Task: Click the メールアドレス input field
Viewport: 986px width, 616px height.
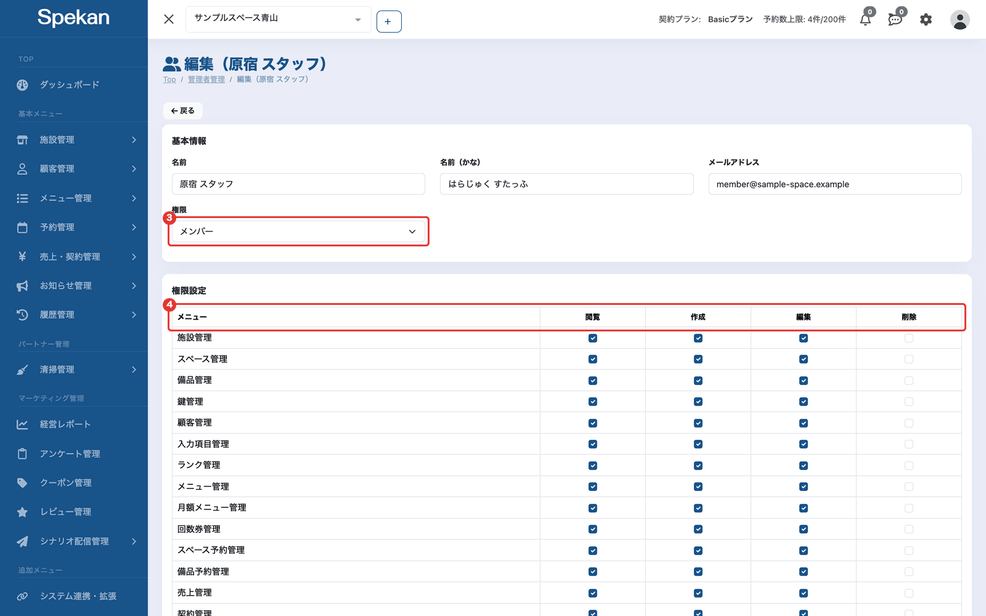Action: click(x=835, y=184)
